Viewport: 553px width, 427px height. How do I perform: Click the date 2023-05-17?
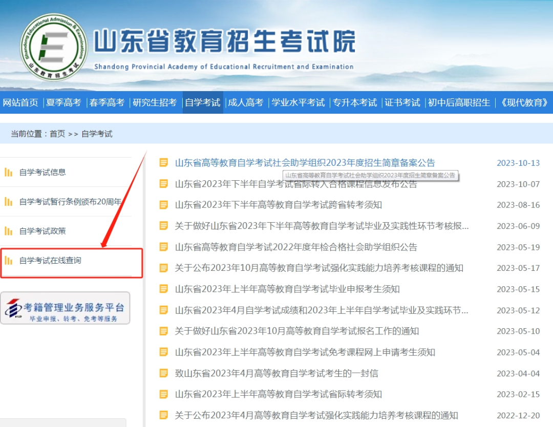click(x=518, y=268)
